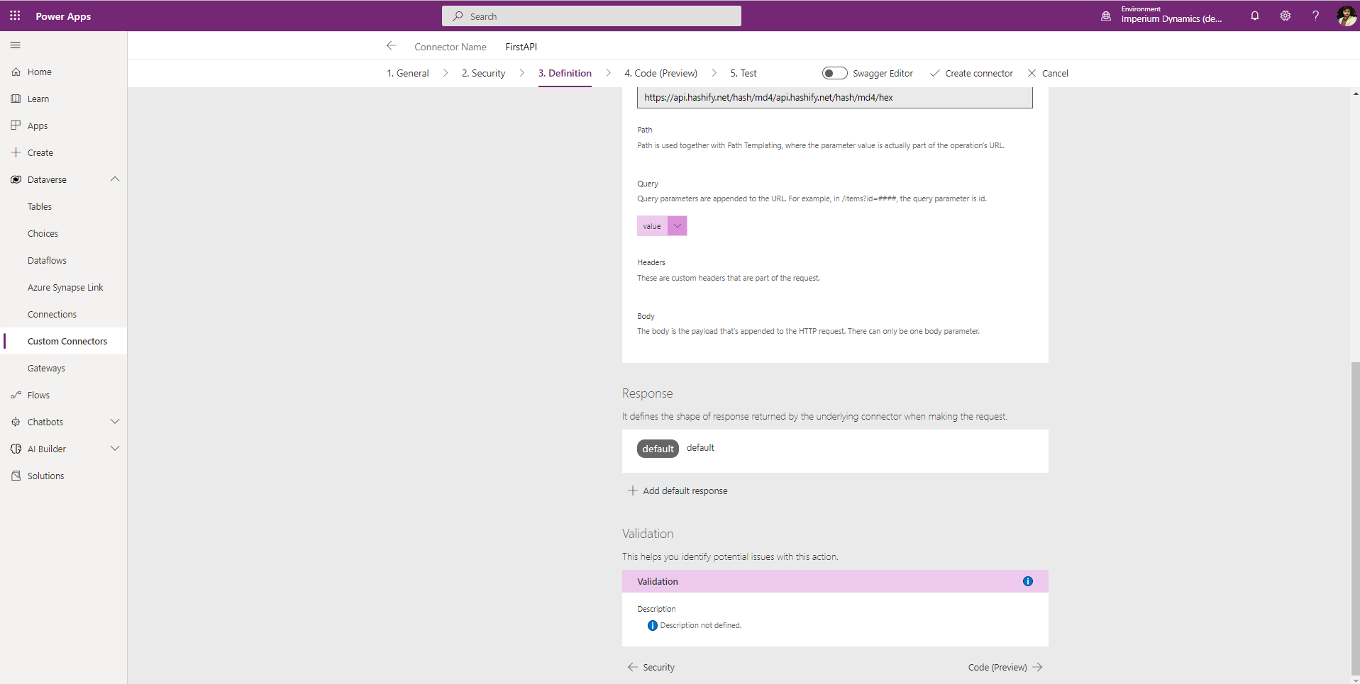The width and height of the screenshot is (1360, 684).
Task: Expand the AI Builder section
Action: 115,449
